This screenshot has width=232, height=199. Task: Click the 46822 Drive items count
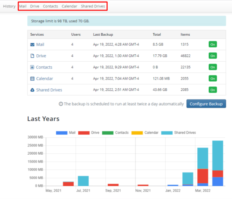pos(186,56)
